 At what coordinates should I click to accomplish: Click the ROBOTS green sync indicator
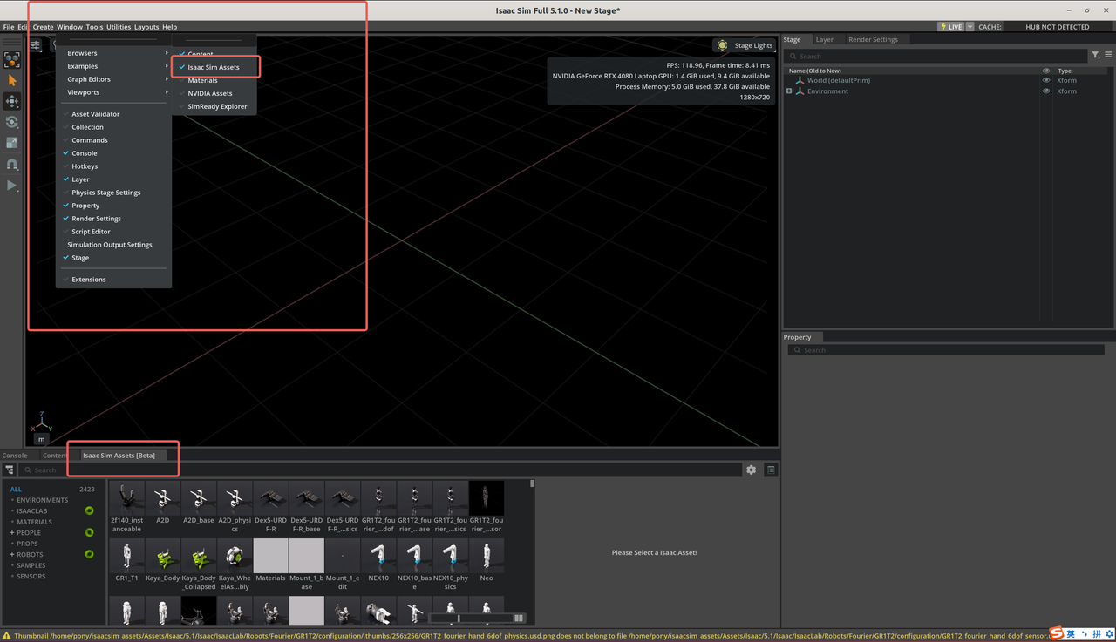tap(89, 554)
